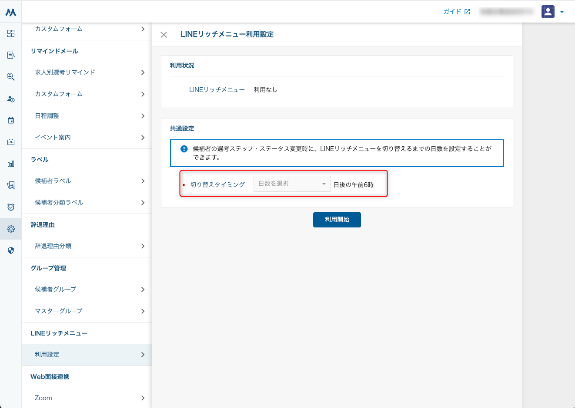Close the LINEリッチメニュー利用設定 panel
This screenshot has width=575, height=408.
point(164,35)
